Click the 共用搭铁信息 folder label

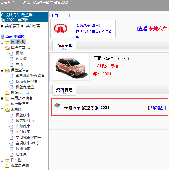coord(22,98)
